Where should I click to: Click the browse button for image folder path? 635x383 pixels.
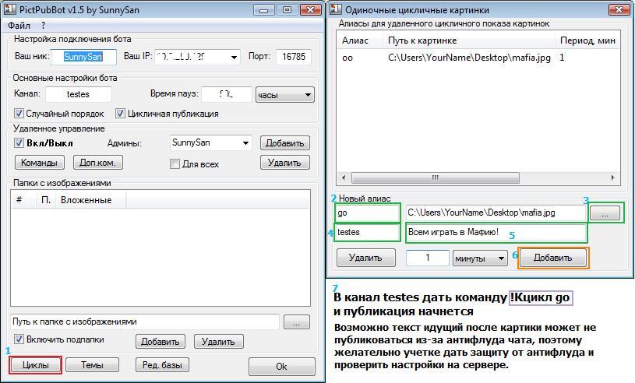coord(296,322)
